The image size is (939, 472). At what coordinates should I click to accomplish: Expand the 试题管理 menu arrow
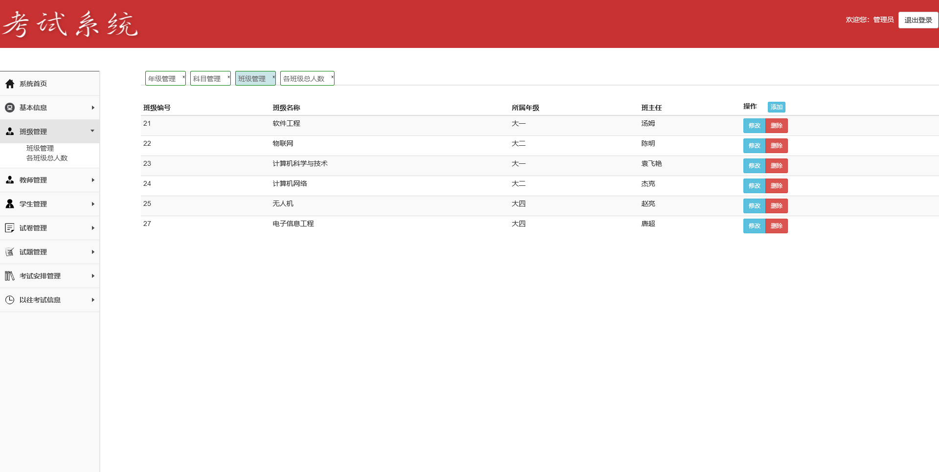[93, 252]
